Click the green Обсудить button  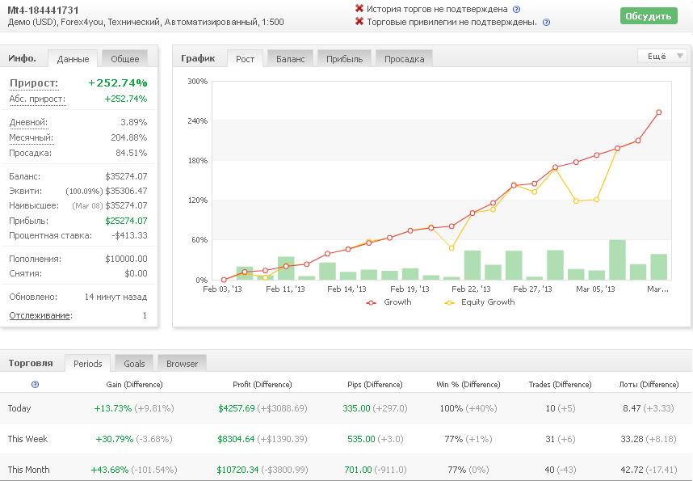649,16
